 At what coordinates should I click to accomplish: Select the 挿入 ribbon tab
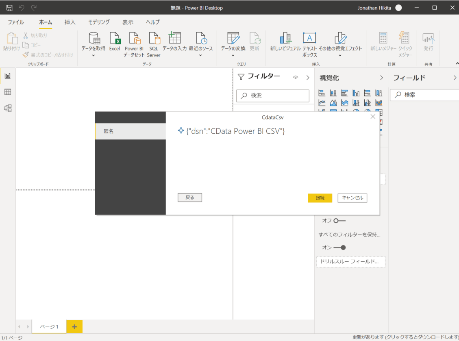click(70, 22)
